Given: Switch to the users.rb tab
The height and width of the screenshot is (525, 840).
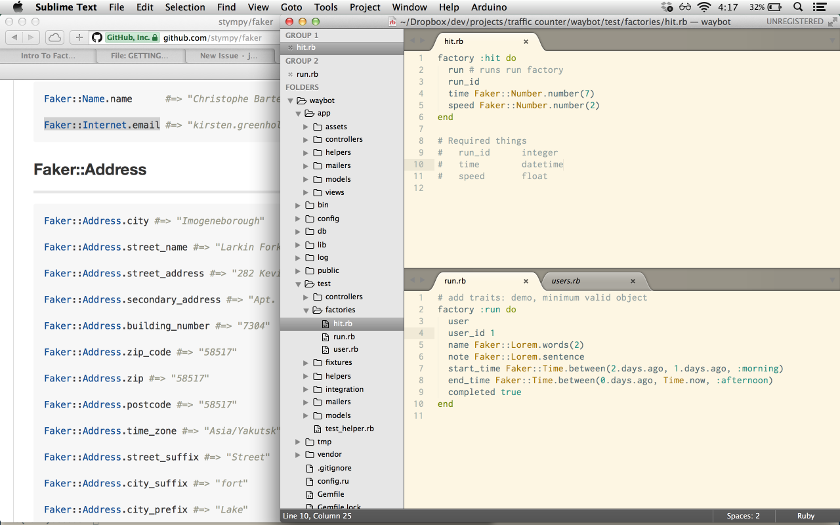Looking at the screenshot, I should pos(566,281).
